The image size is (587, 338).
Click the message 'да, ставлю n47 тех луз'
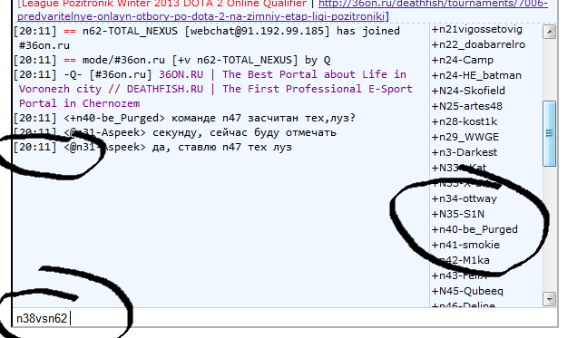click(x=221, y=147)
